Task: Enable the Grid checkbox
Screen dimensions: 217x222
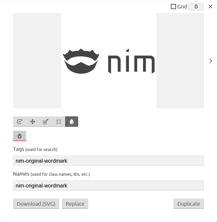Action: point(173,7)
